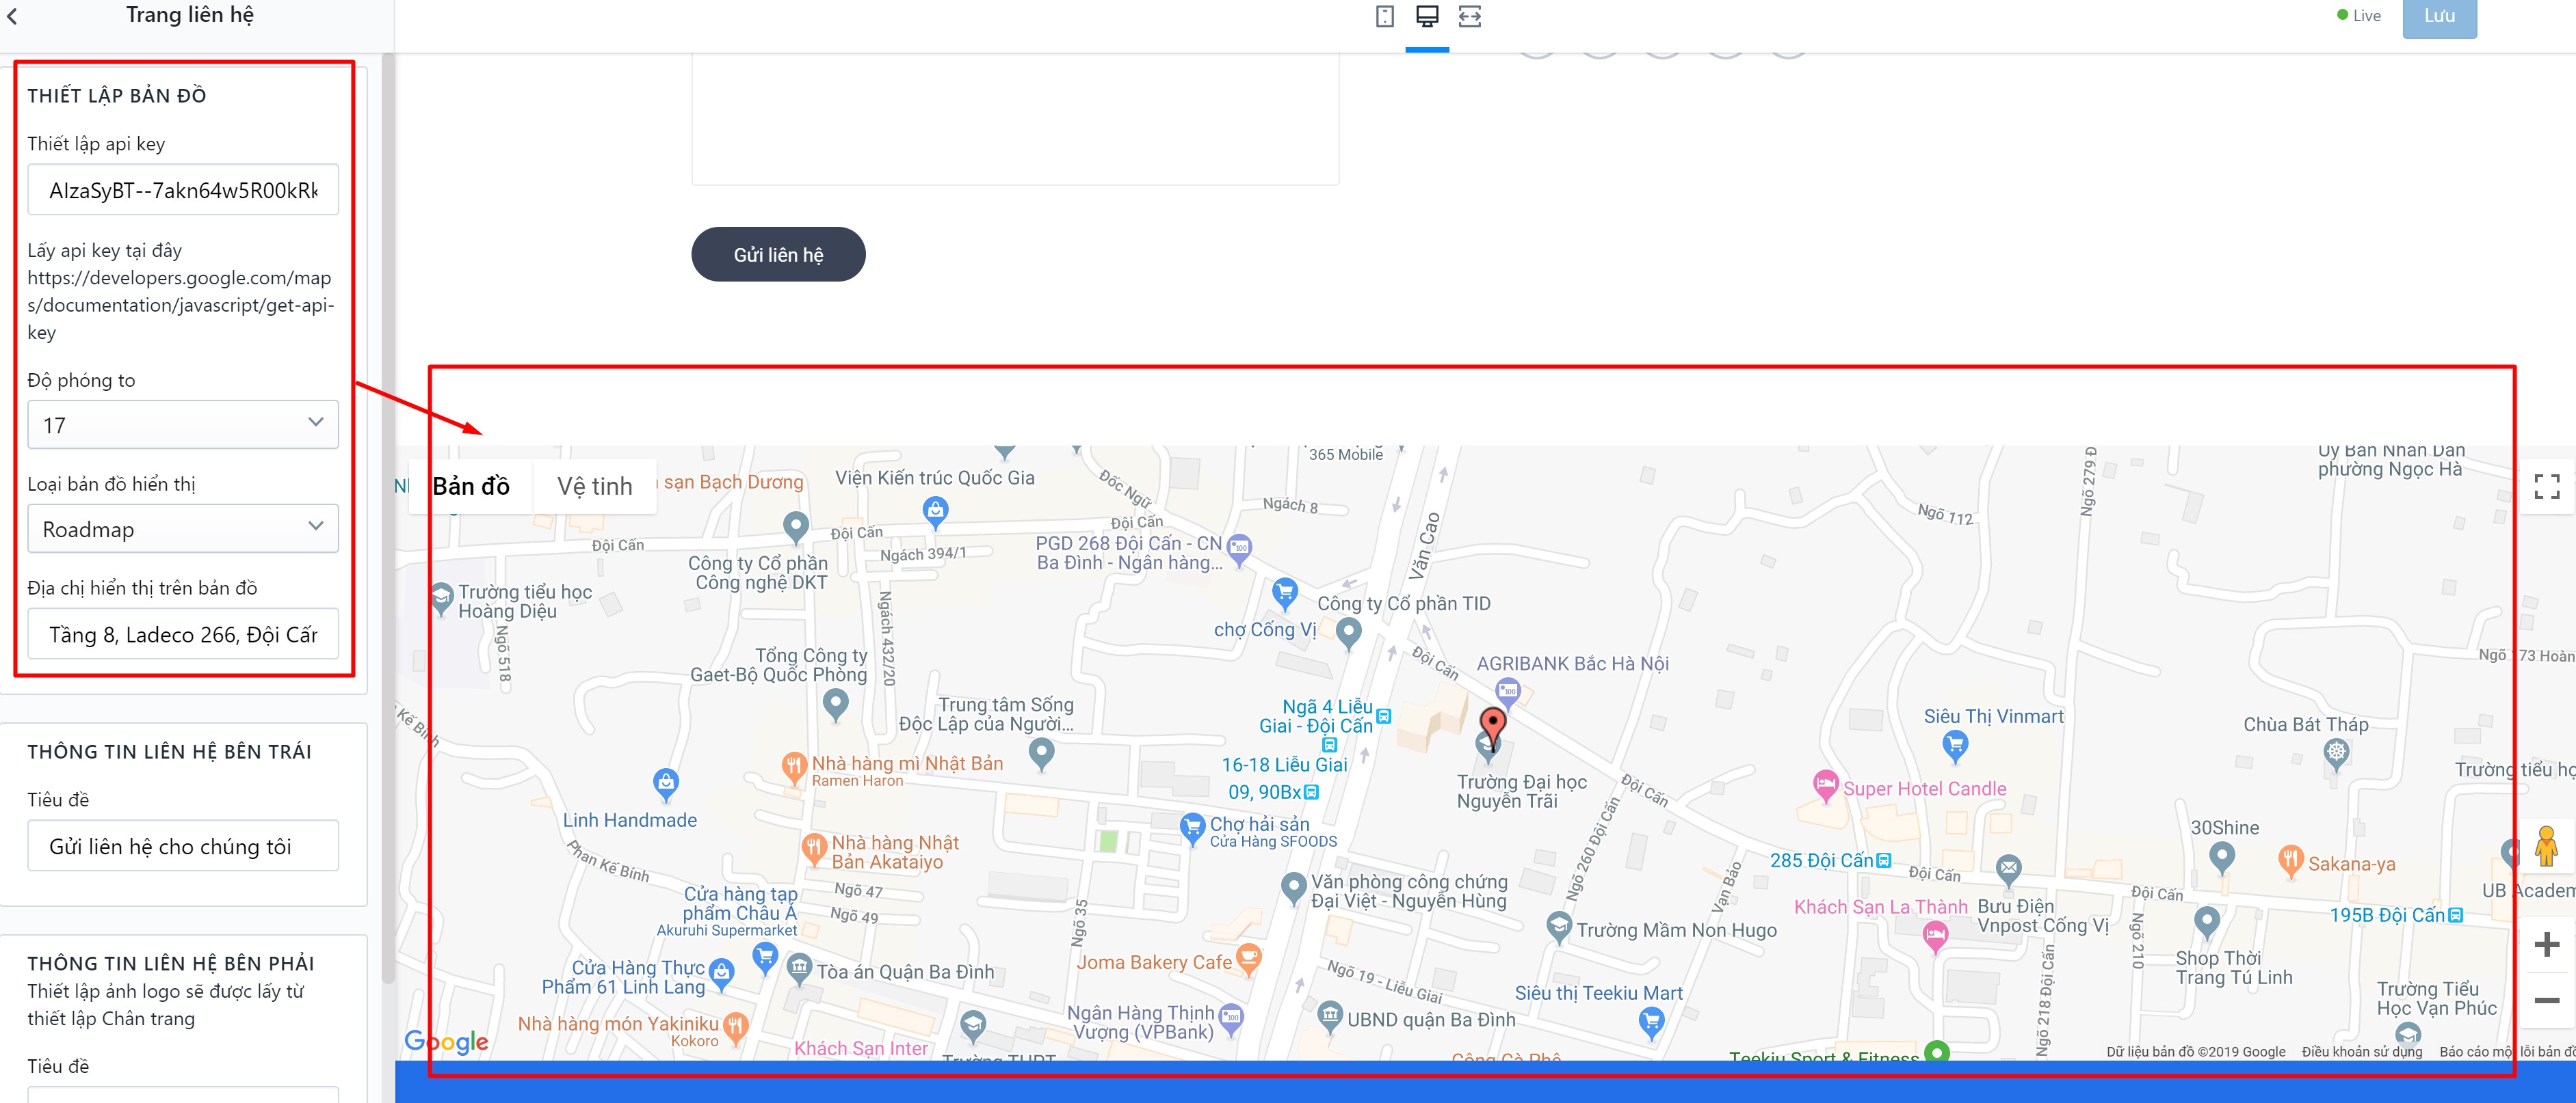Image resolution: width=2576 pixels, height=1103 pixels.
Task: Click the Lưu save button
Action: click(2439, 17)
